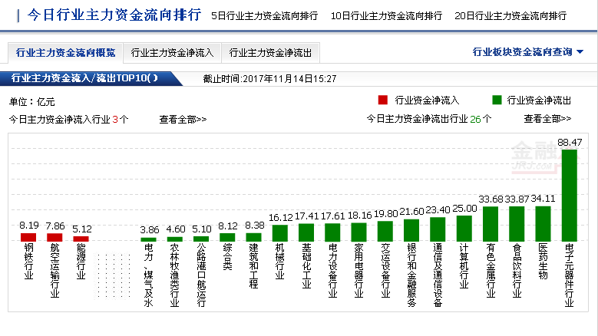Click the 行业资金净流入 legend label

[427, 100]
